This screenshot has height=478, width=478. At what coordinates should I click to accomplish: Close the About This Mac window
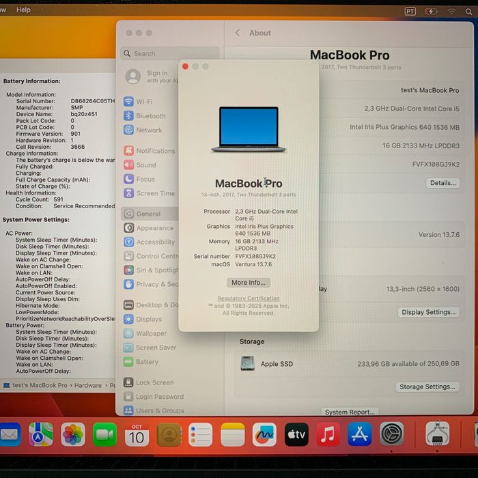pyautogui.click(x=185, y=66)
